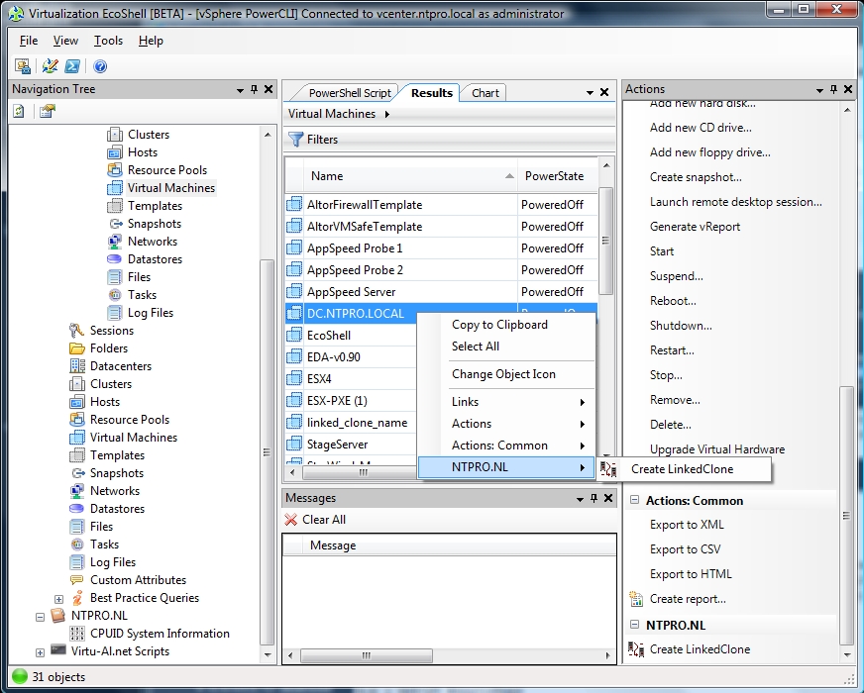Click the connection manager toolbar icon

(x=23, y=66)
